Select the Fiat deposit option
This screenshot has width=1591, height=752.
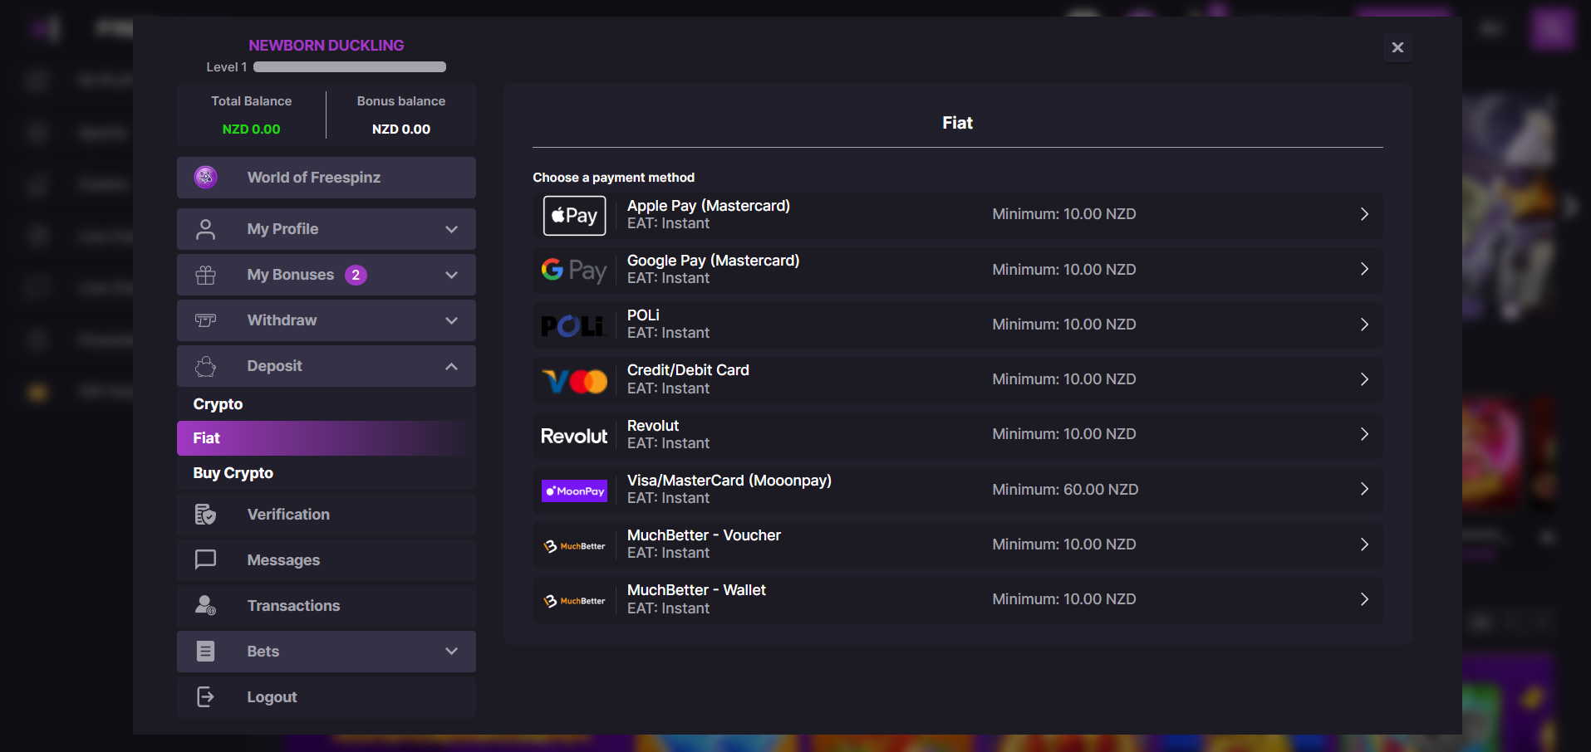coord(327,438)
